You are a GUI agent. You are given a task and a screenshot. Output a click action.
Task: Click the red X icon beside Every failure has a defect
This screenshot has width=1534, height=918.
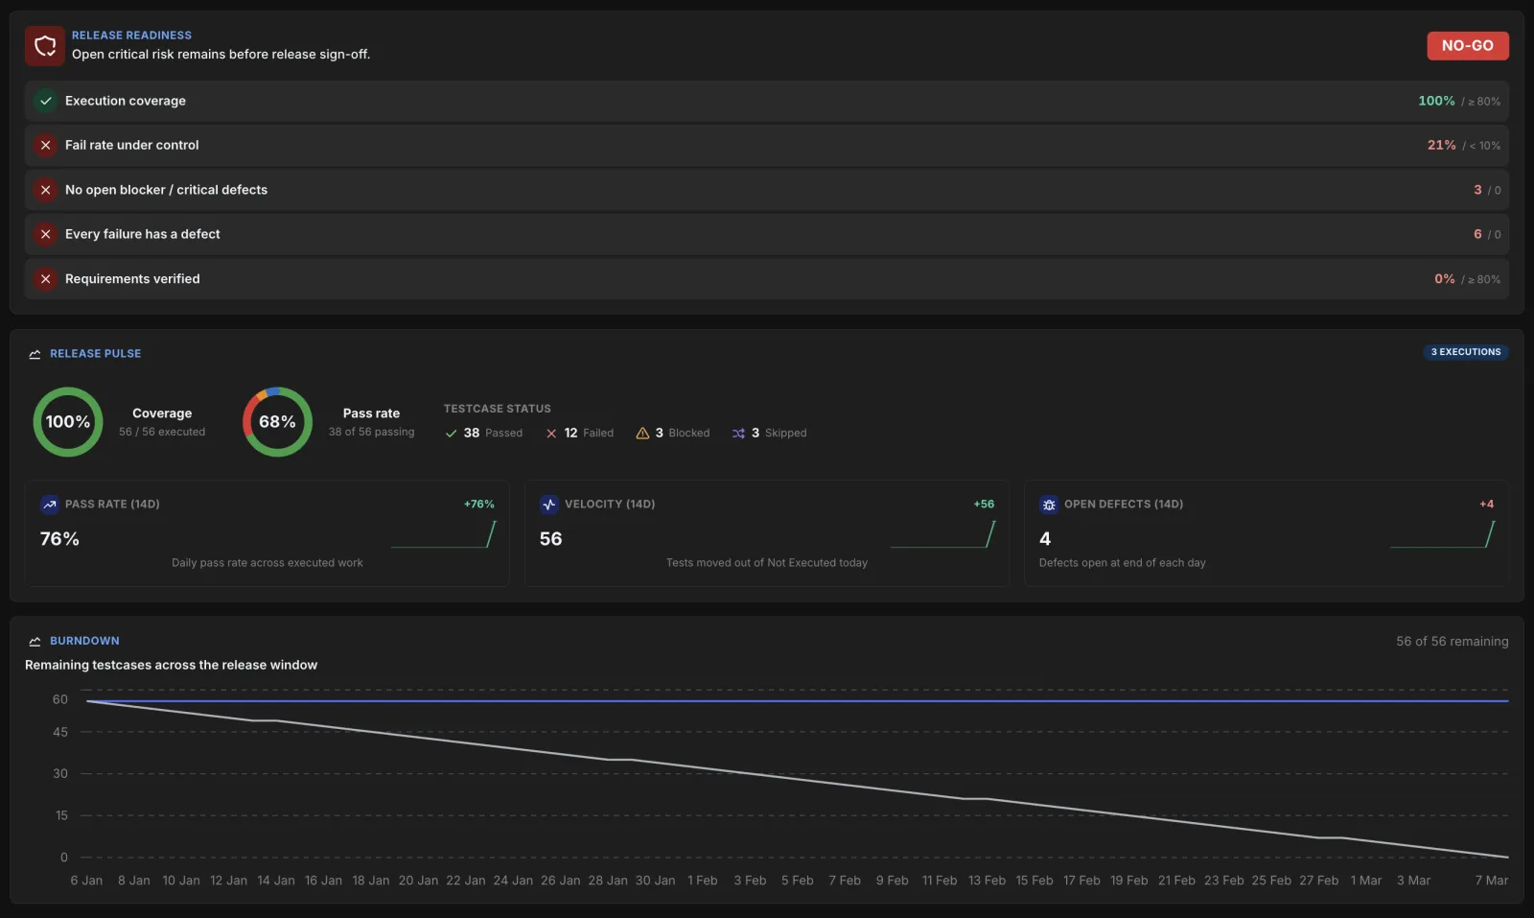pos(45,234)
